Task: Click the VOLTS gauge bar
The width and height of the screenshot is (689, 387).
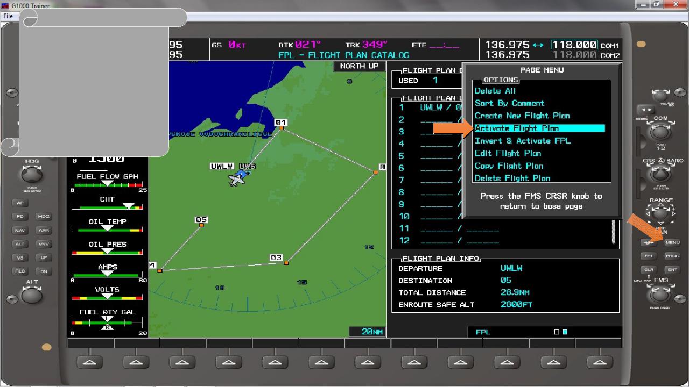Action: point(107,297)
